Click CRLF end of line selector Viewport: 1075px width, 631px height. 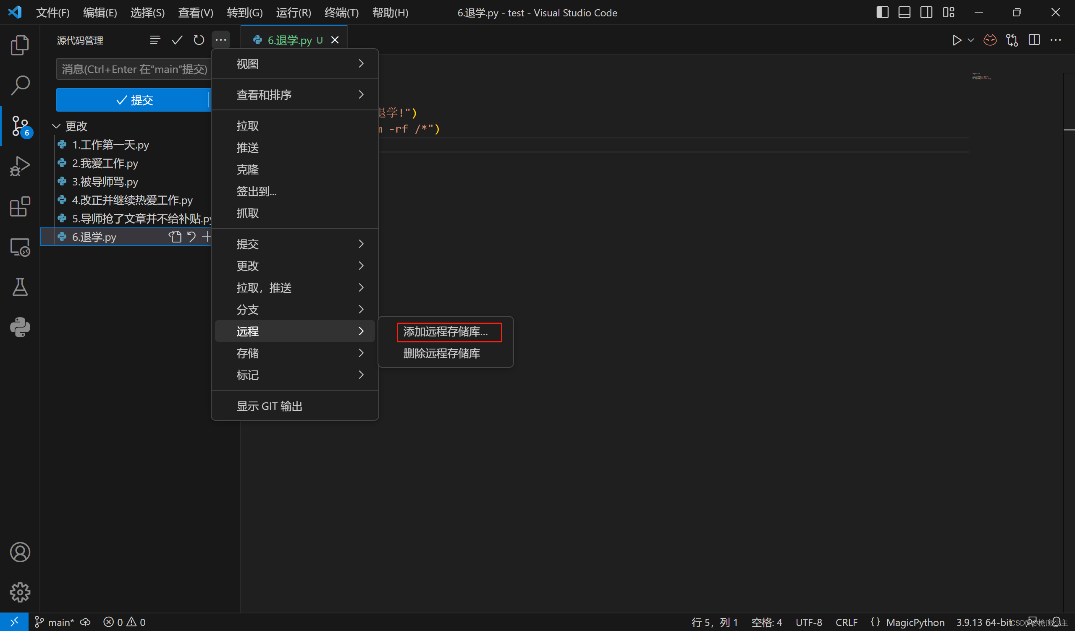pos(846,622)
